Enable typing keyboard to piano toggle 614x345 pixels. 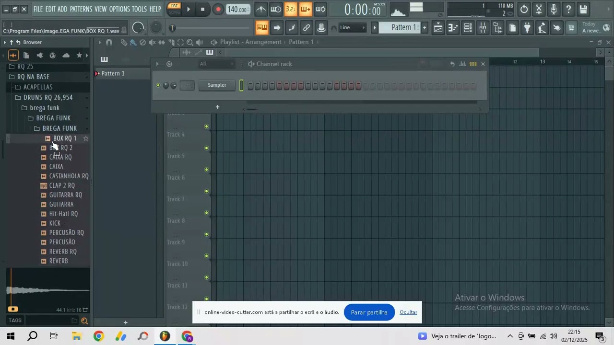(262, 28)
